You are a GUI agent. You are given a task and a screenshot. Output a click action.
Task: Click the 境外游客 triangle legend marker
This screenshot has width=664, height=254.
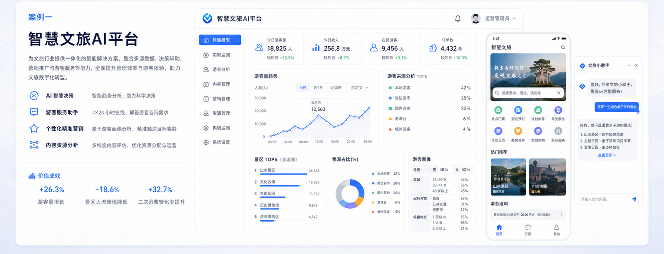click(390, 129)
